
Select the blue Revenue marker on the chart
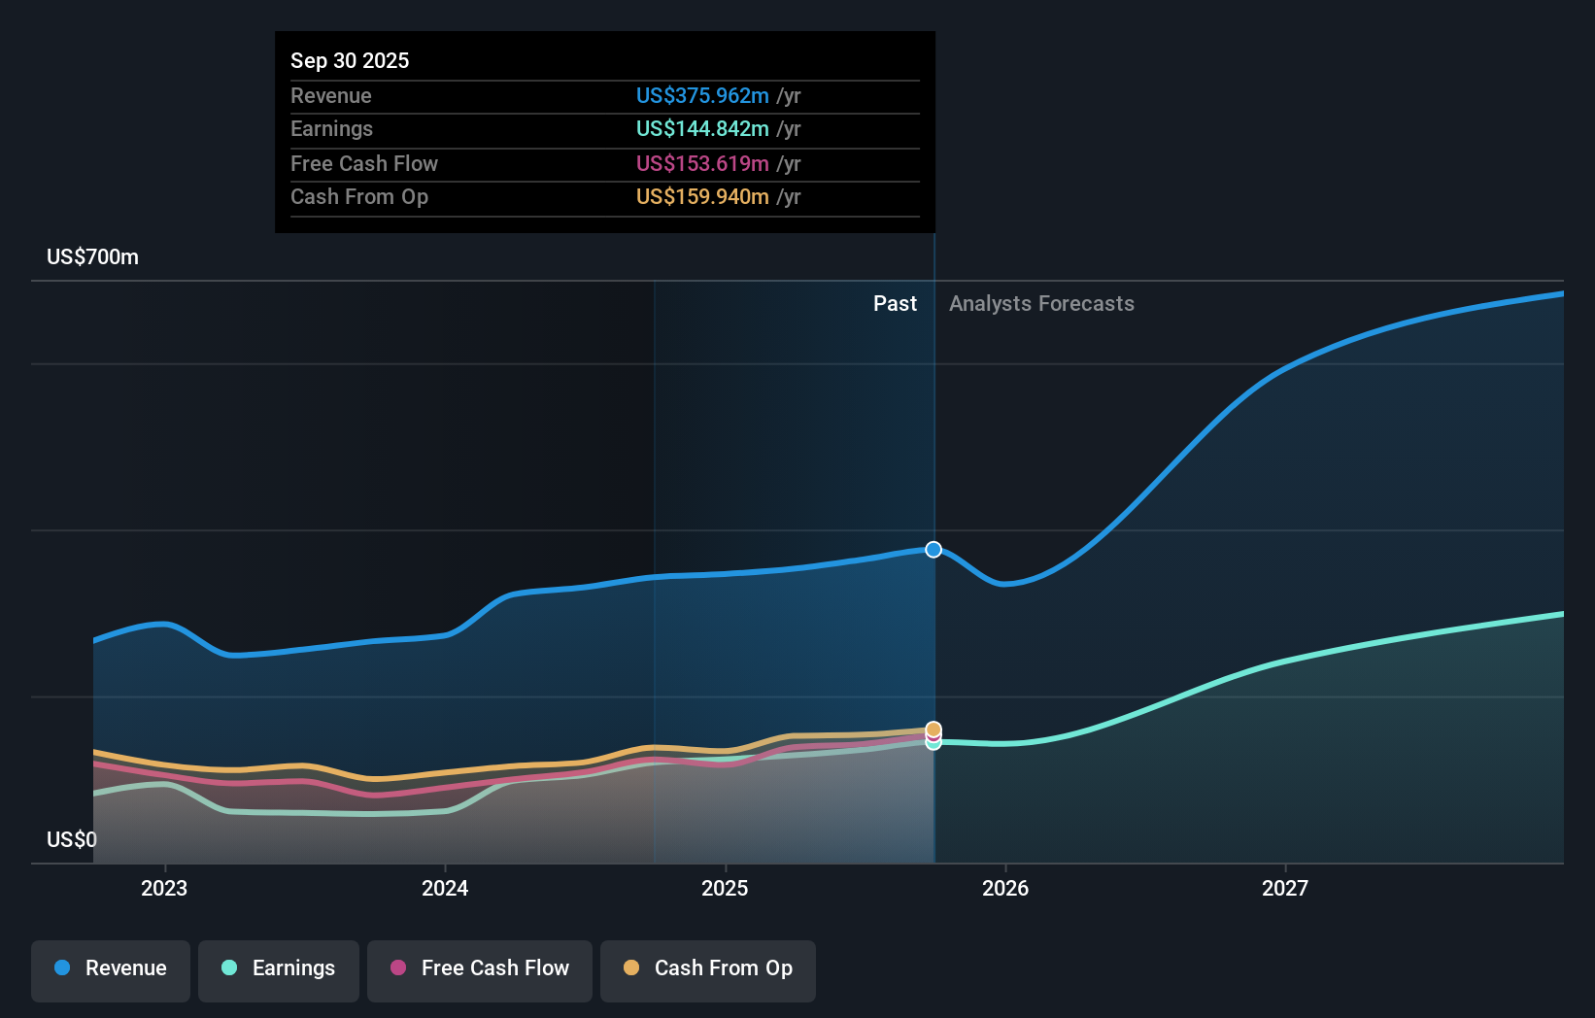[933, 550]
